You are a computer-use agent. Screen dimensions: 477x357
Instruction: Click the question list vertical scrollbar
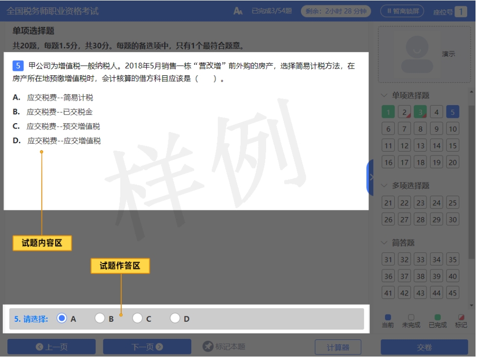[x=472, y=196]
